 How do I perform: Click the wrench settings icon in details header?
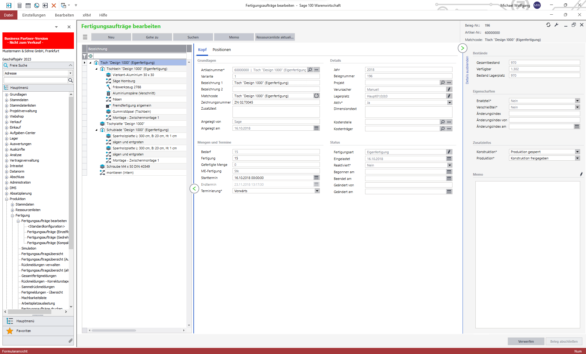click(x=556, y=25)
